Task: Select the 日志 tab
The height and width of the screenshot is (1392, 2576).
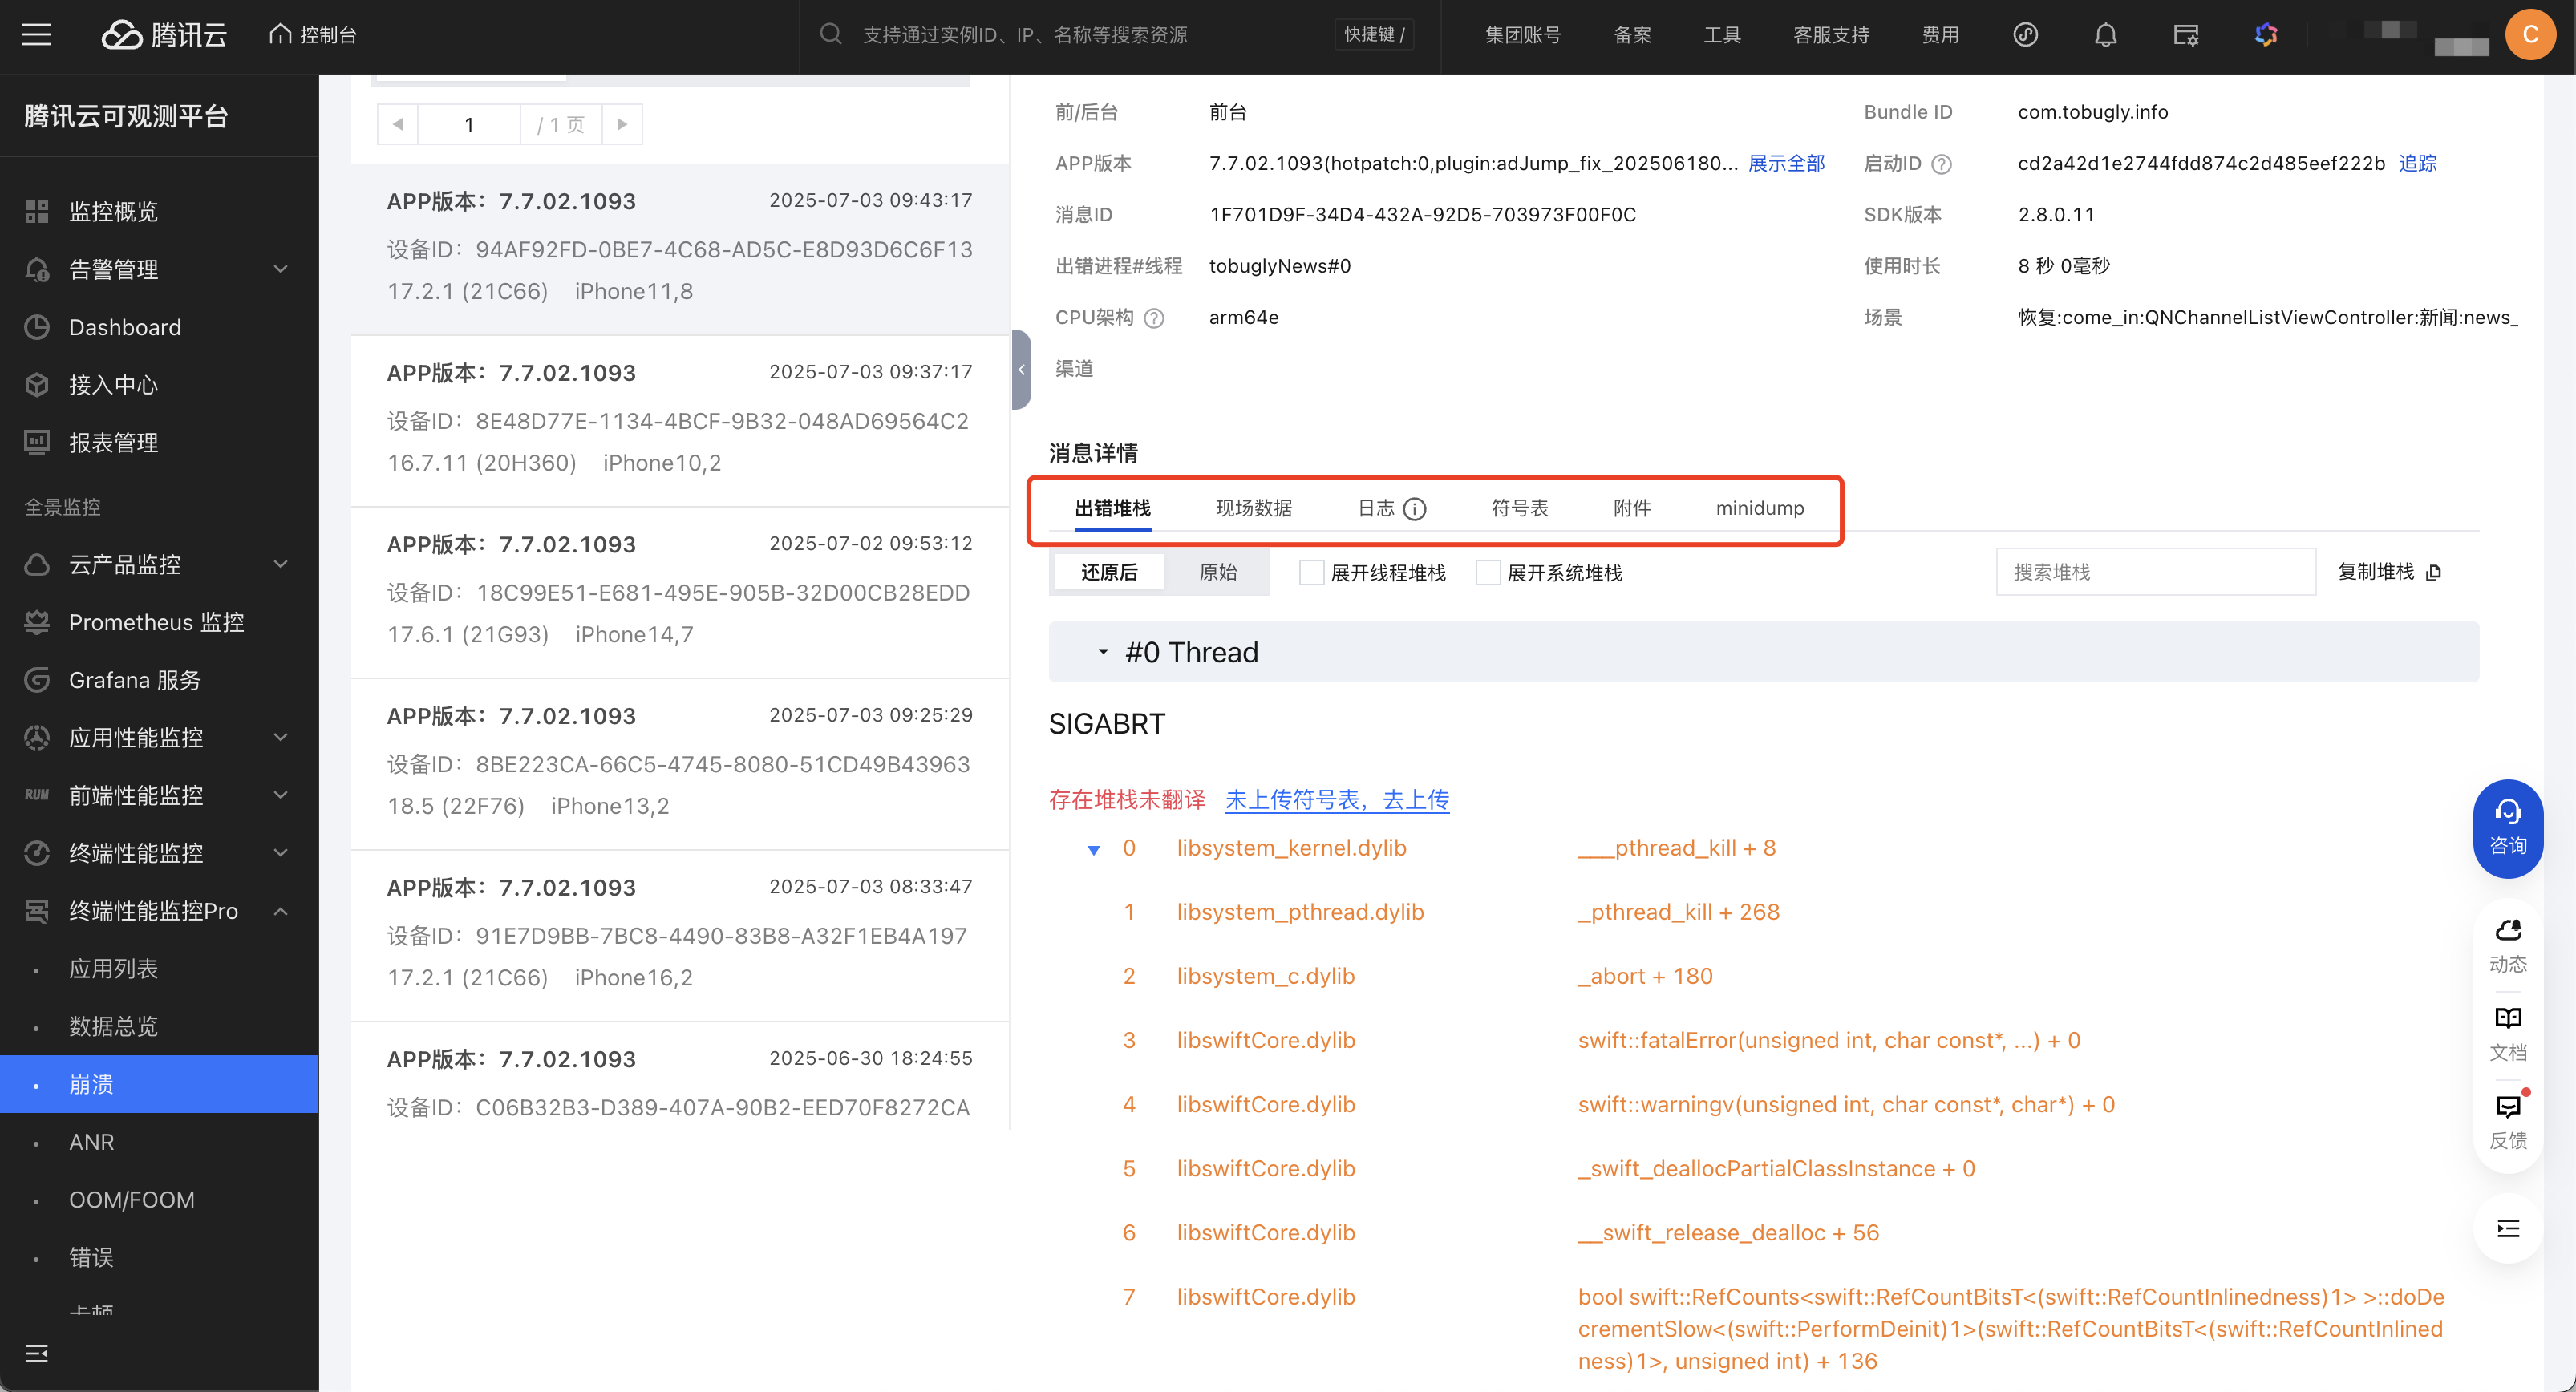Action: 1376,509
